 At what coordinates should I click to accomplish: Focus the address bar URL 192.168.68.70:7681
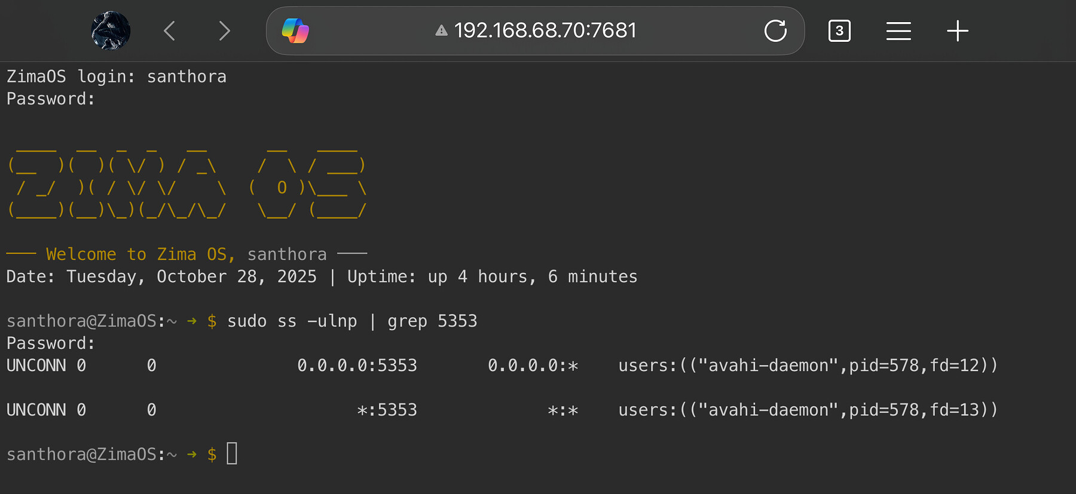pyautogui.click(x=545, y=30)
